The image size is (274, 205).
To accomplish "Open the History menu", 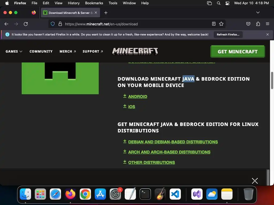I will 74,3.
